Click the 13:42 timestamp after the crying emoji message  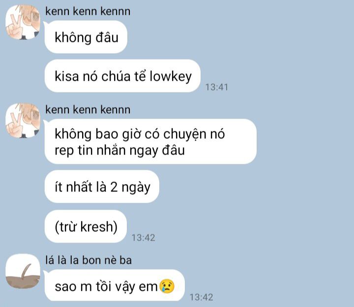[202, 297]
